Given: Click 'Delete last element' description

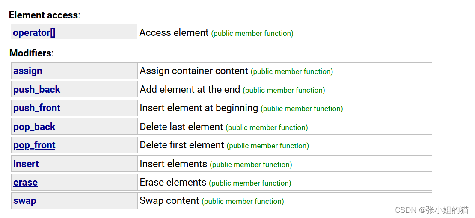Looking at the screenshot, I should [181, 127].
